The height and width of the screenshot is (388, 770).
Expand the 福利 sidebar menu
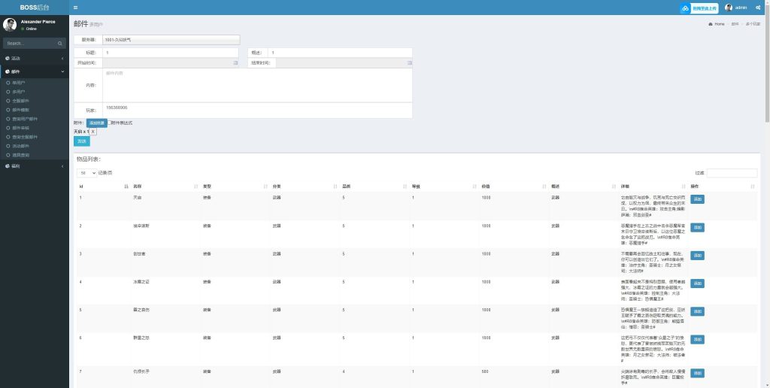coord(34,165)
